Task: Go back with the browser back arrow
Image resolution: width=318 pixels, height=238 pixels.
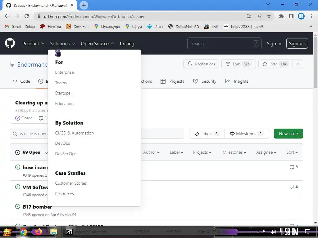Action: [x=7, y=16]
